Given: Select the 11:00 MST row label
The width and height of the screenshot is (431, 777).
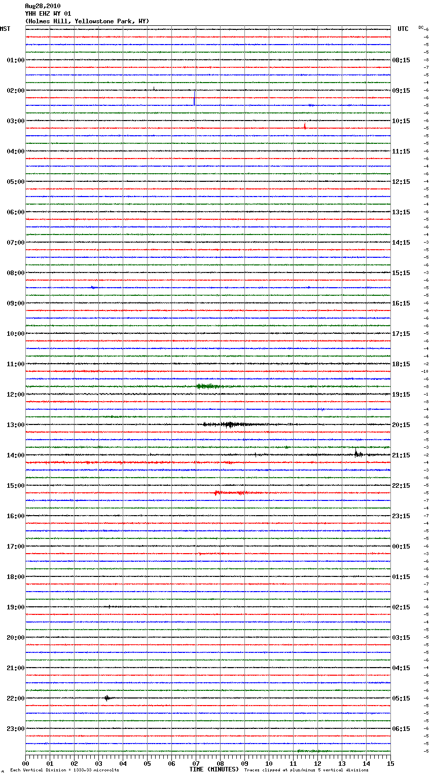Looking at the screenshot, I should pos(16,364).
